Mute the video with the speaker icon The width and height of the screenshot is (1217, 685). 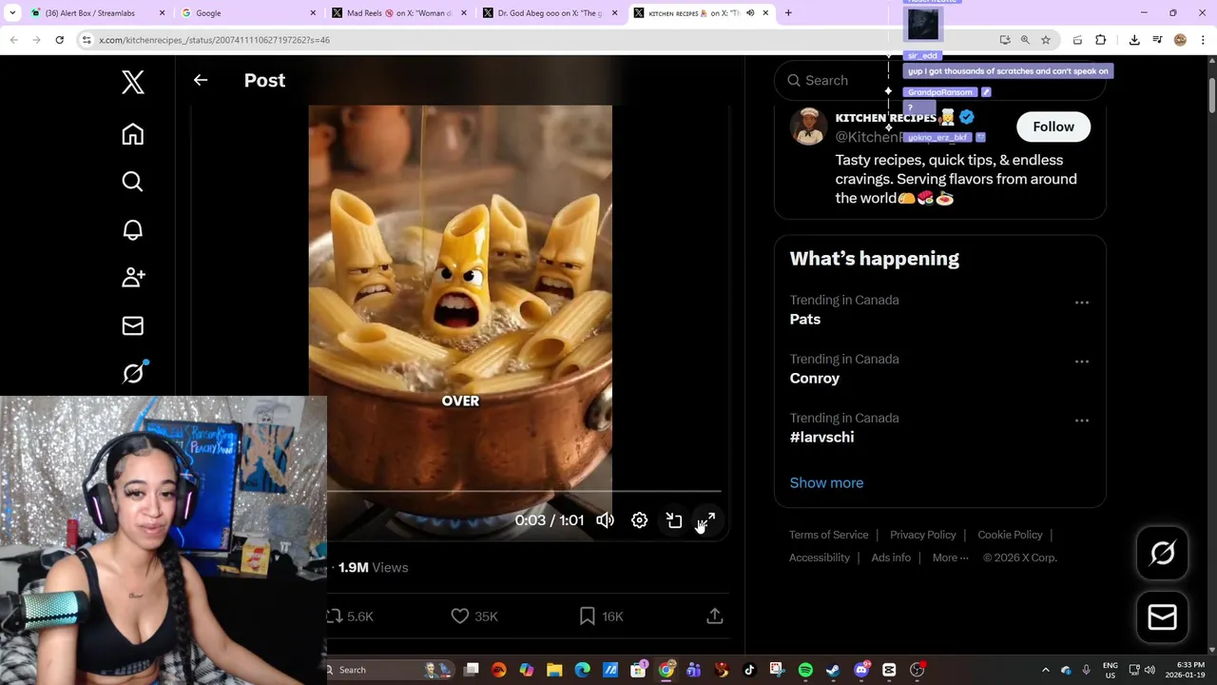coord(605,520)
